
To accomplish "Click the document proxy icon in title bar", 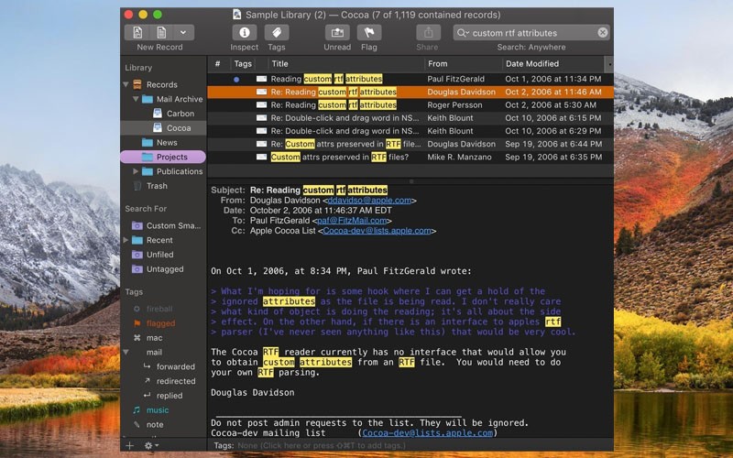I will [237, 15].
